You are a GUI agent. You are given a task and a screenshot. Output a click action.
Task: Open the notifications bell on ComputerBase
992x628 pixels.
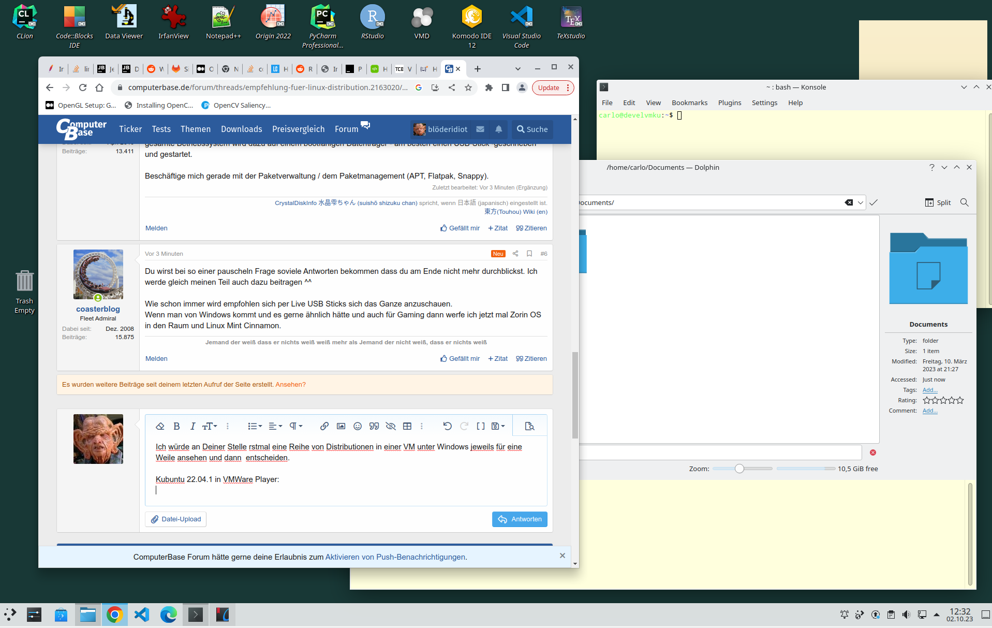point(499,129)
